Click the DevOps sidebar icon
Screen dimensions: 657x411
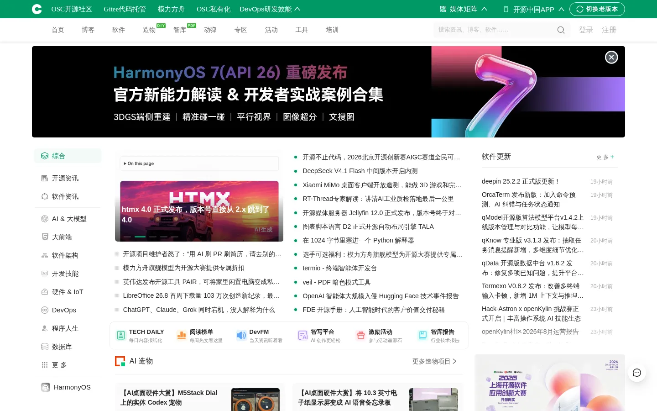point(45,310)
